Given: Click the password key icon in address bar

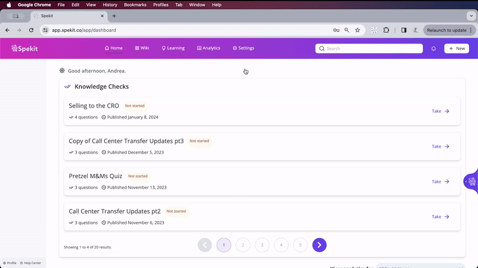Looking at the screenshot, I should click(336, 30).
